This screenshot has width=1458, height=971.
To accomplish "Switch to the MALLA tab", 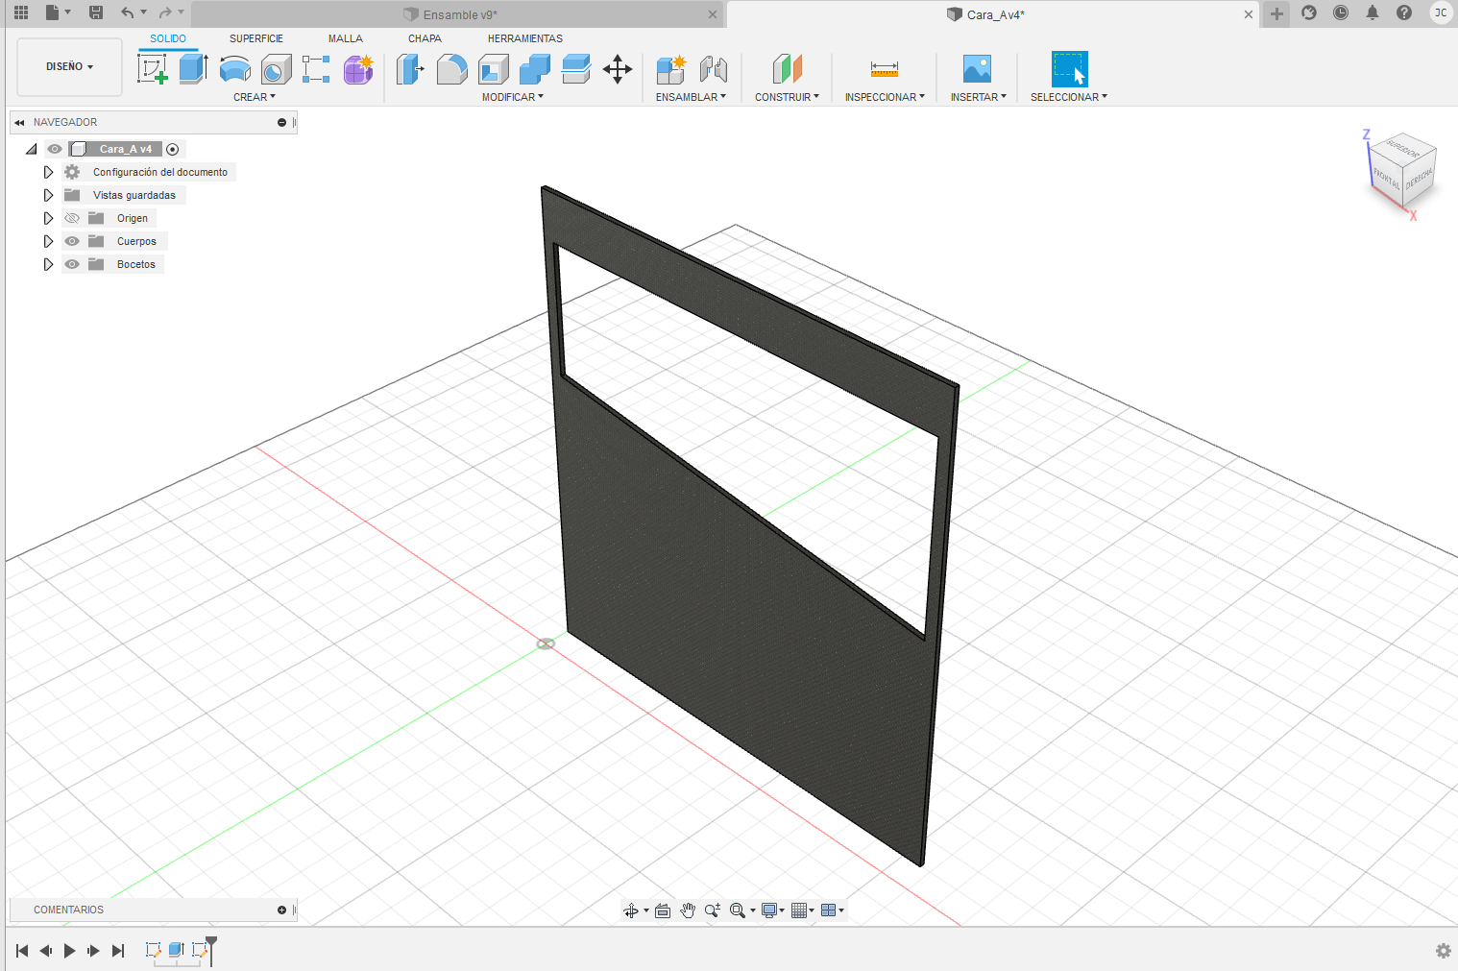I will tap(346, 38).
